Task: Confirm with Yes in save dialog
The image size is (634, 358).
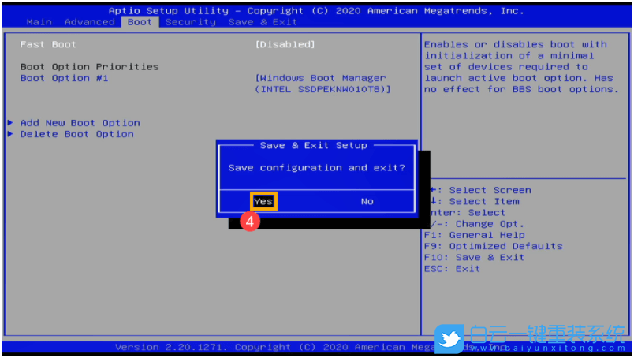Action: (263, 201)
